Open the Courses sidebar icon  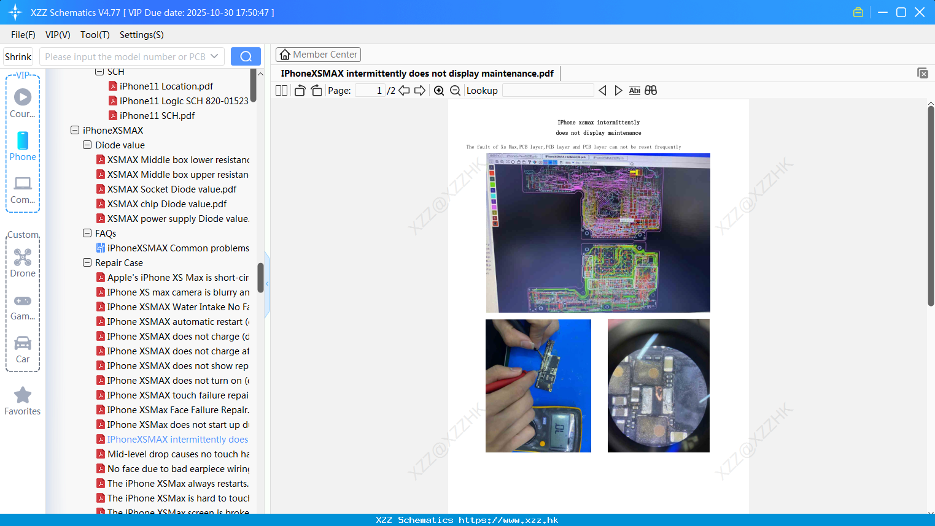point(23,103)
